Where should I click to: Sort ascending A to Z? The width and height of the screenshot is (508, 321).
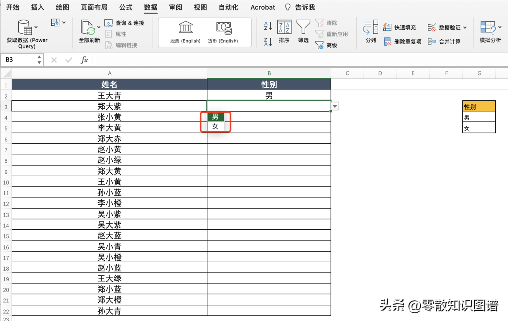tap(268, 26)
